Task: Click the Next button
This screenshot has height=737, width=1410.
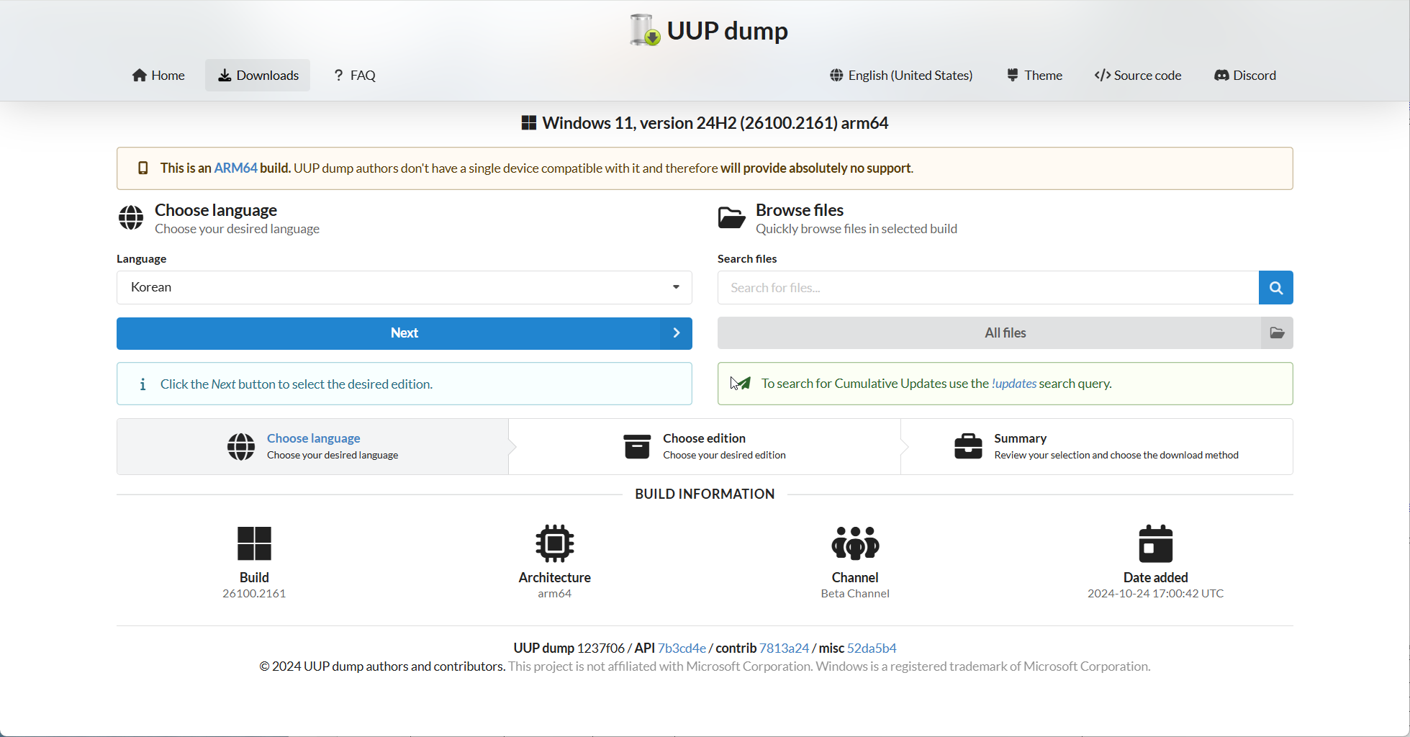Action: (x=405, y=333)
